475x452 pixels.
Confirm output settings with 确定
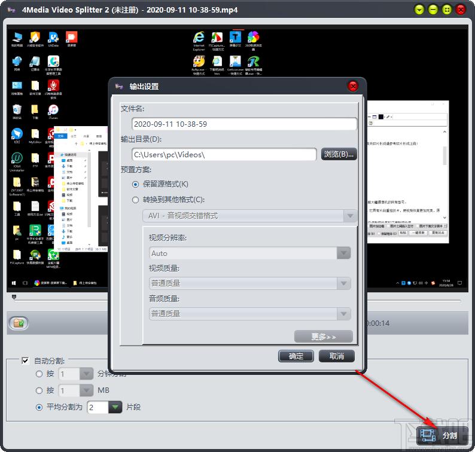click(x=296, y=356)
